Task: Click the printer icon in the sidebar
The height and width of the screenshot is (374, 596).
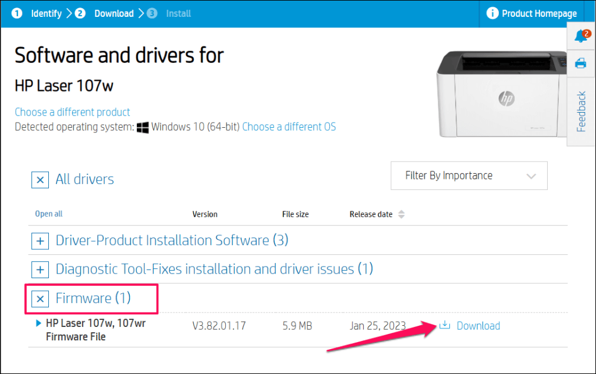Action: tap(580, 63)
